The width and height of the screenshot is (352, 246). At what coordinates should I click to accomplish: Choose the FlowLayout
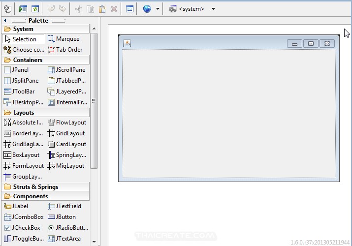[x=67, y=123]
